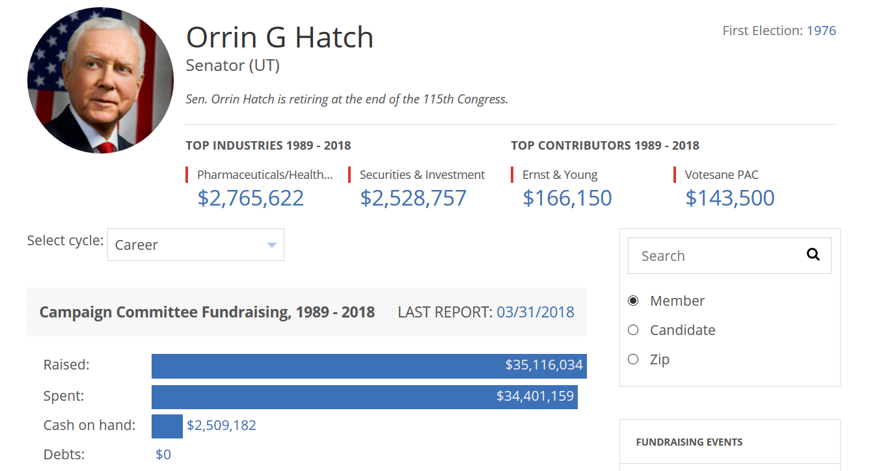This screenshot has height=471, width=894.
Task: Open the Select cycle dropdown
Action: 195,245
